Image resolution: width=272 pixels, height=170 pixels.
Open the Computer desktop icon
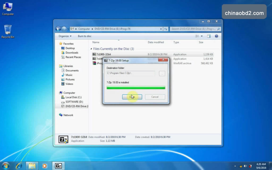click(8, 9)
